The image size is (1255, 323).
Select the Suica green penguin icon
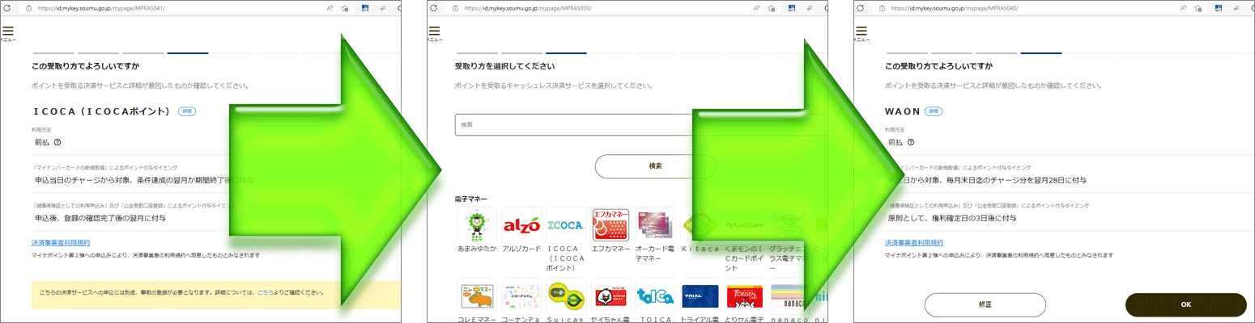pyautogui.click(x=566, y=296)
